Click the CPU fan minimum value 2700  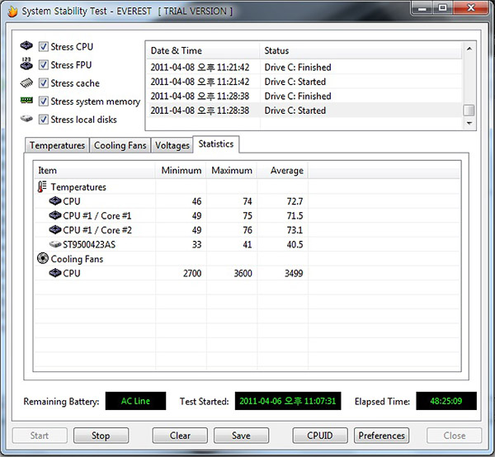(192, 273)
